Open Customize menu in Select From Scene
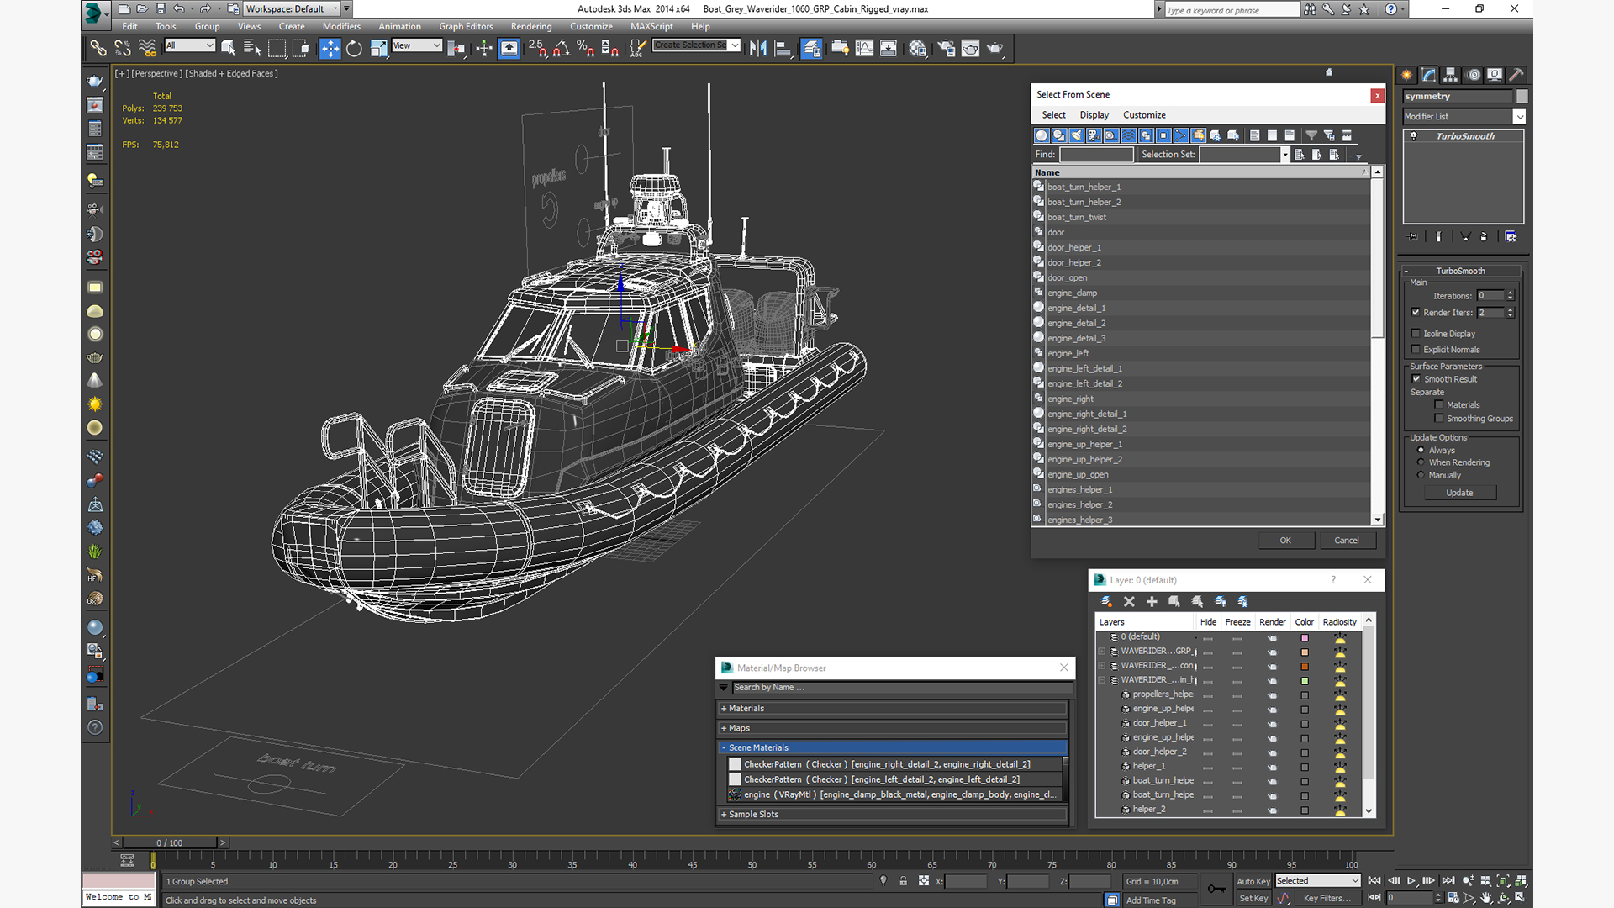1614x908 pixels. click(x=1144, y=115)
